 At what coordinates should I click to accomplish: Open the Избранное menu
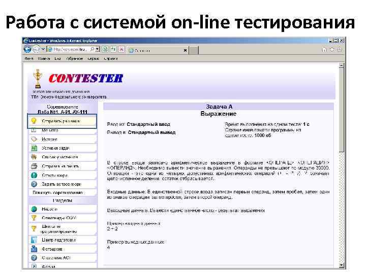(74, 59)
